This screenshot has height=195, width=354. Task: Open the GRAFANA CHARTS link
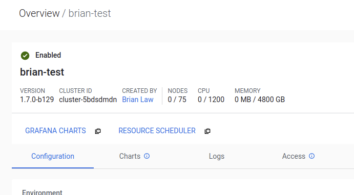[x=55, y=131]
